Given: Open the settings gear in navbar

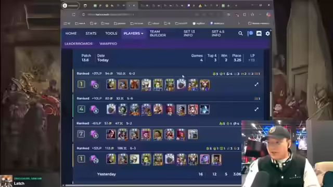Looking at the screenshot, I should (267, 33).
